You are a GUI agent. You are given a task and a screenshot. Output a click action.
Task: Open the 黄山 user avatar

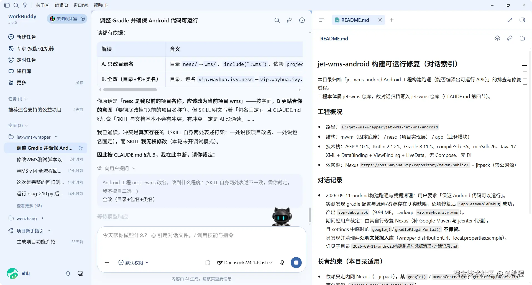point(12,273)
